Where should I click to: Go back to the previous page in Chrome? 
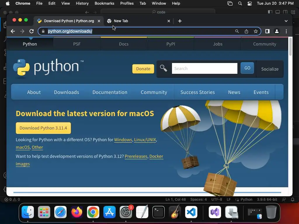point(13,31)
